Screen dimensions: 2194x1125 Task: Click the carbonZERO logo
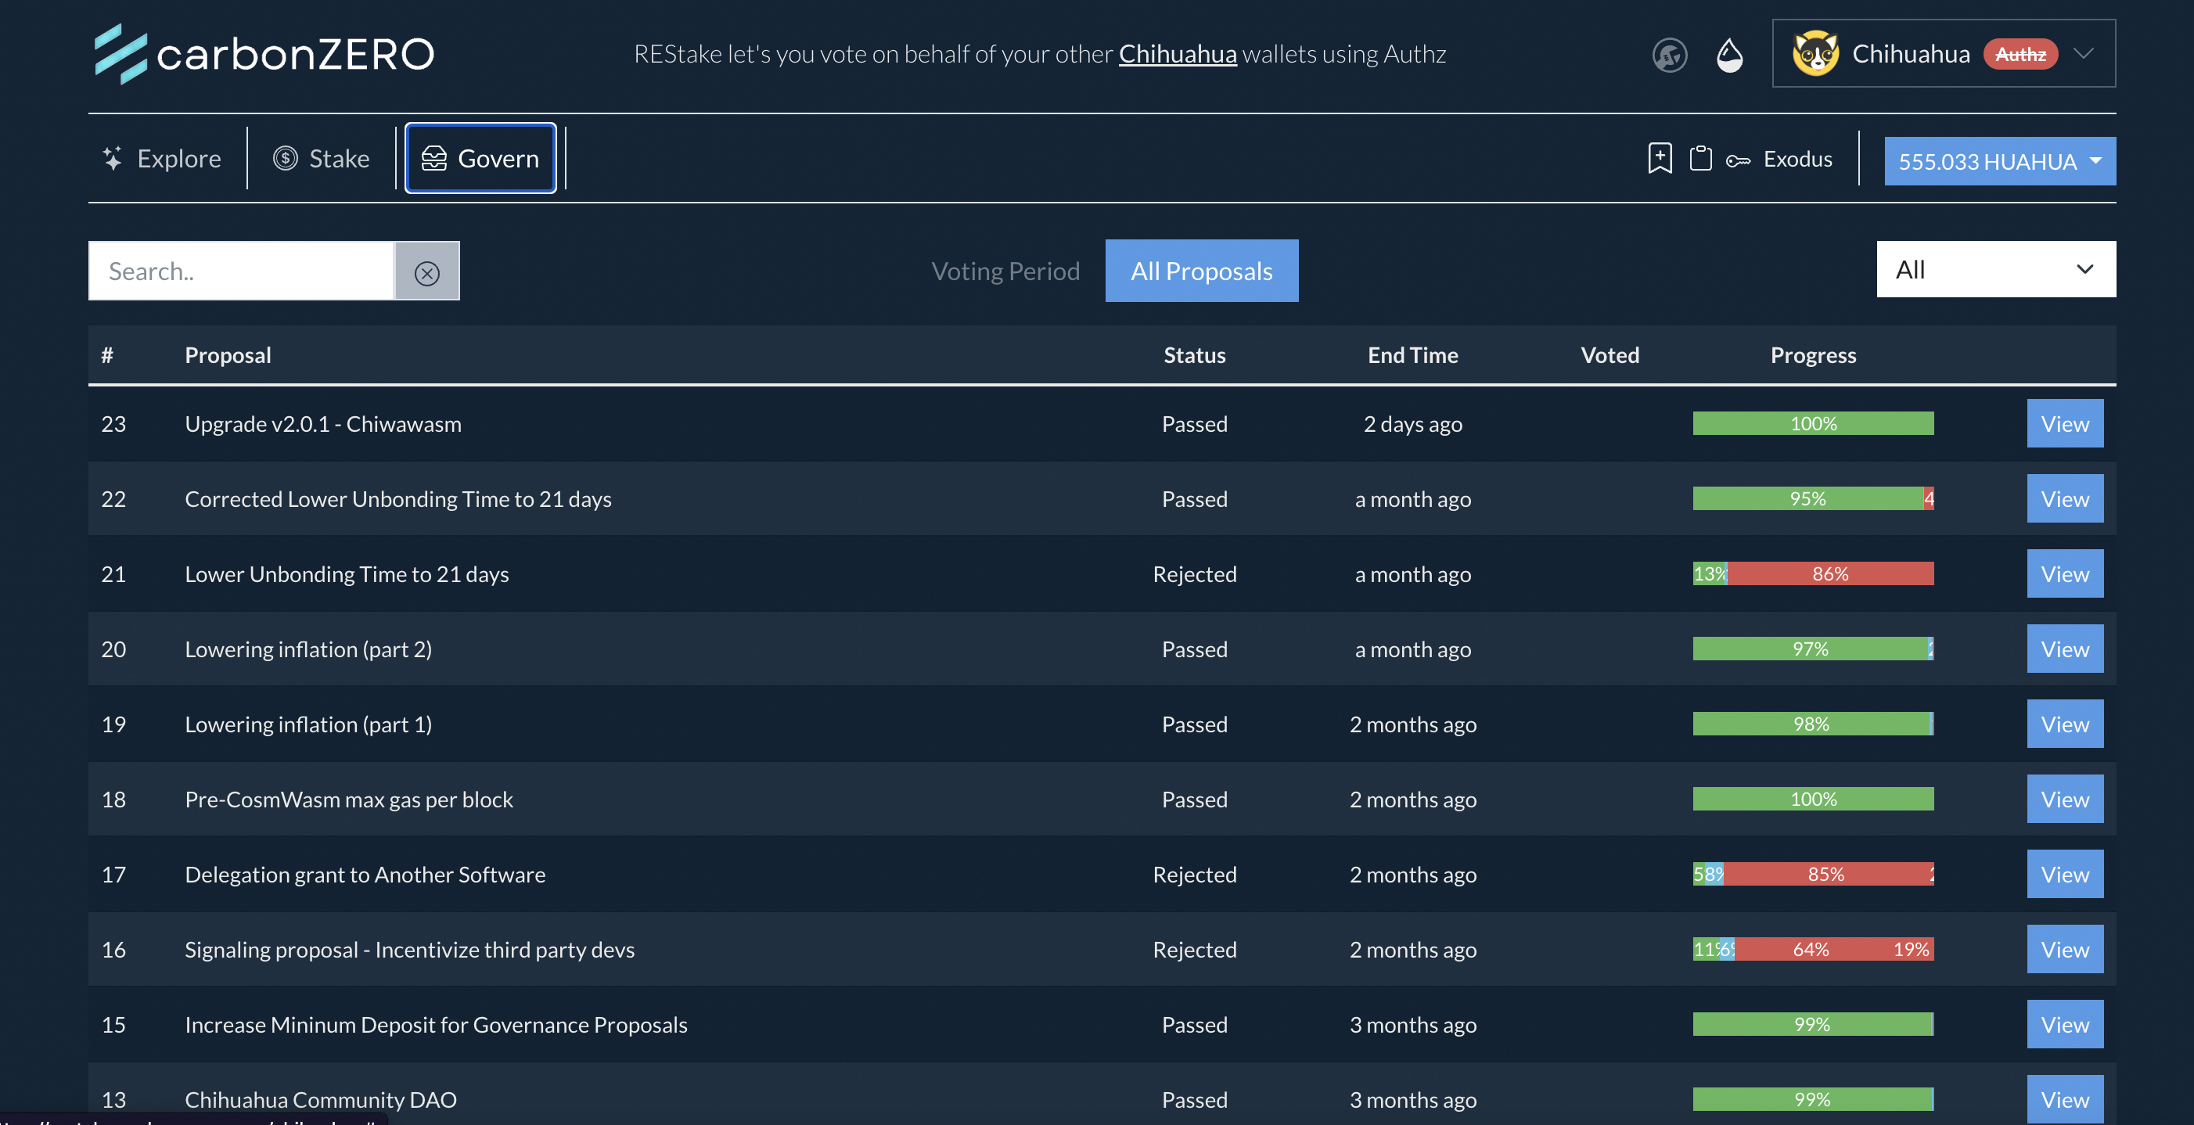click(264, 54)
